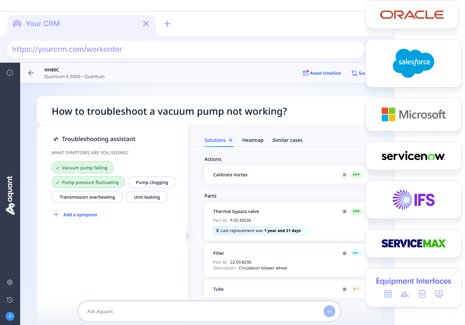
Task: Click the Troubleshooting assistant pulse icon
Action: click(56, 139)
